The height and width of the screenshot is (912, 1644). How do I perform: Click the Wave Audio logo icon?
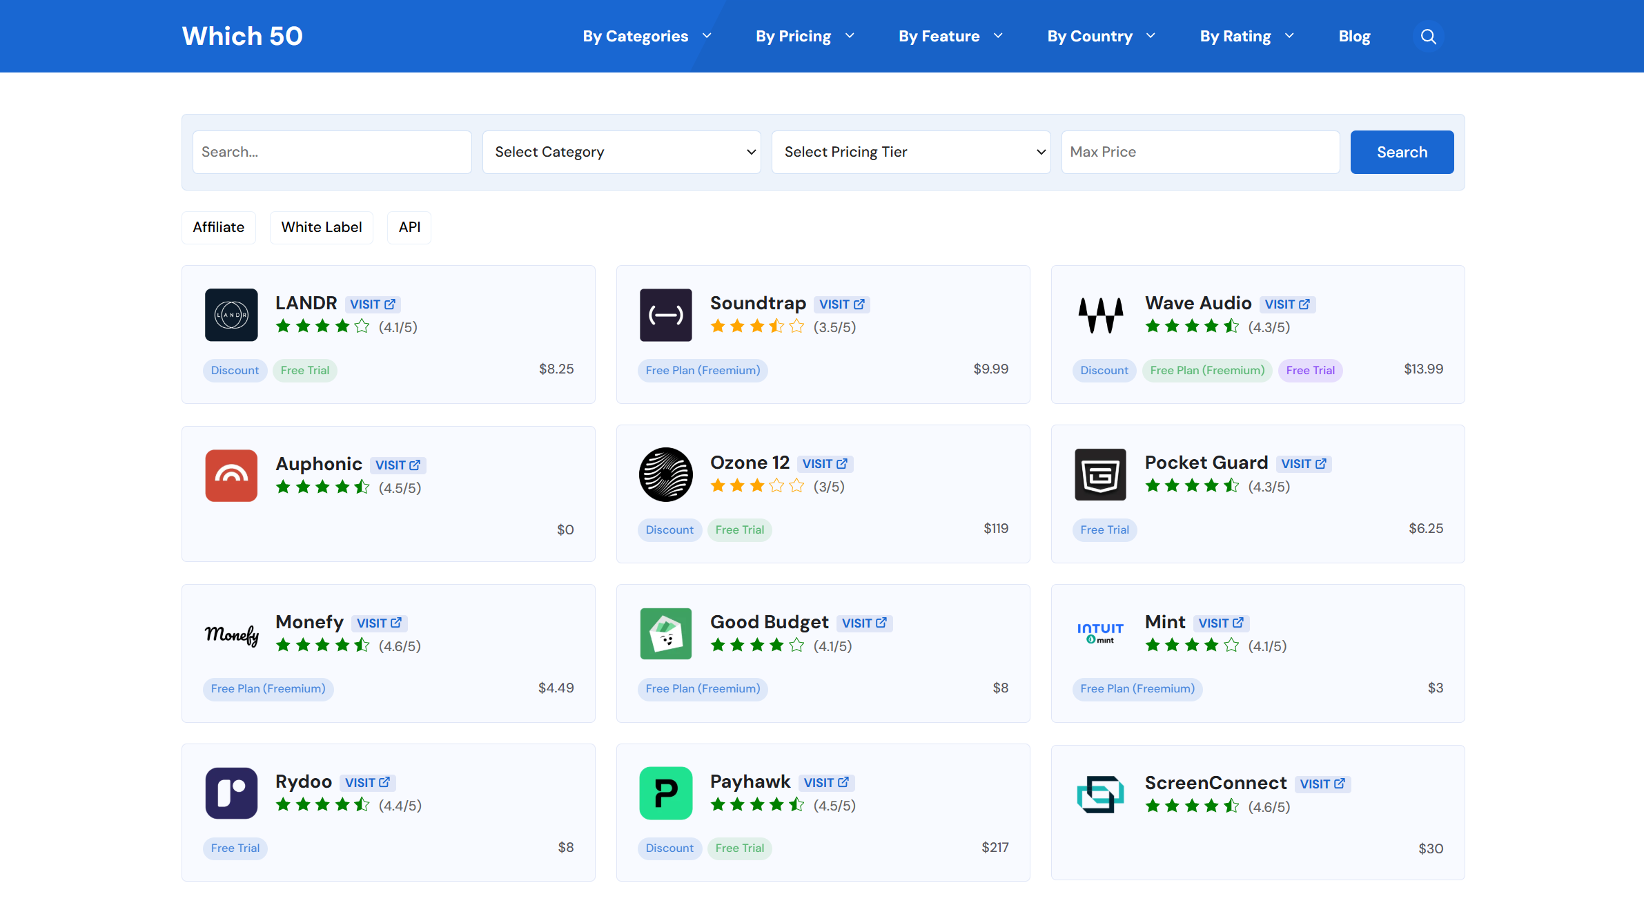tap(1101, 315)
